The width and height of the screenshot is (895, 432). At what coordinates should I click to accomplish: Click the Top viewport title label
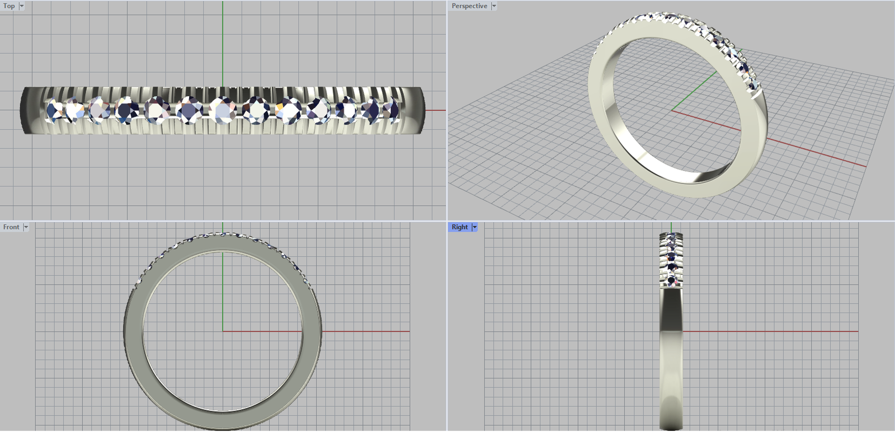10,6
